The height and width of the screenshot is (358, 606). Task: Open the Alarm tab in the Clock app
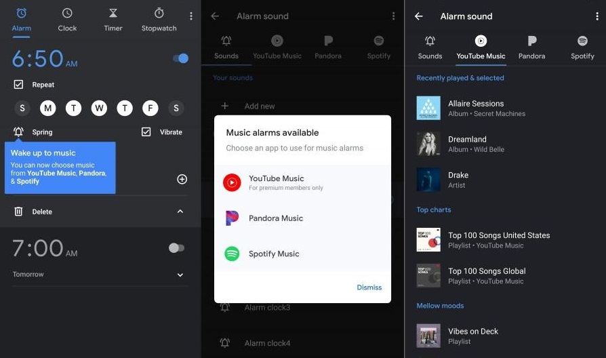(x=21, y=20)
